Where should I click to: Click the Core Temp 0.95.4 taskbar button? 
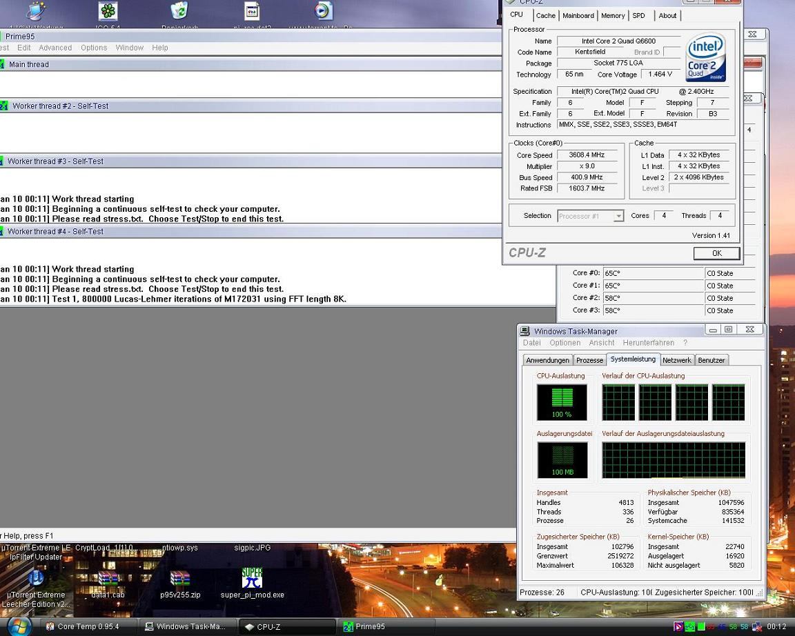tap(88, 627)
